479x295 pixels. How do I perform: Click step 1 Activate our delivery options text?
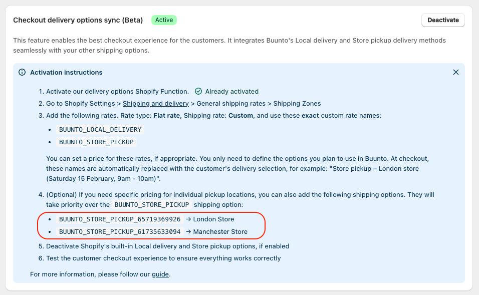[x=118, y=91]
